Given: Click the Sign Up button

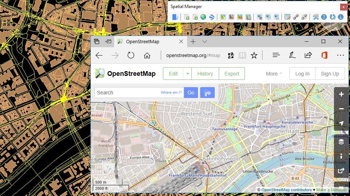Looking at the screenshot, I should click(330, 74).
